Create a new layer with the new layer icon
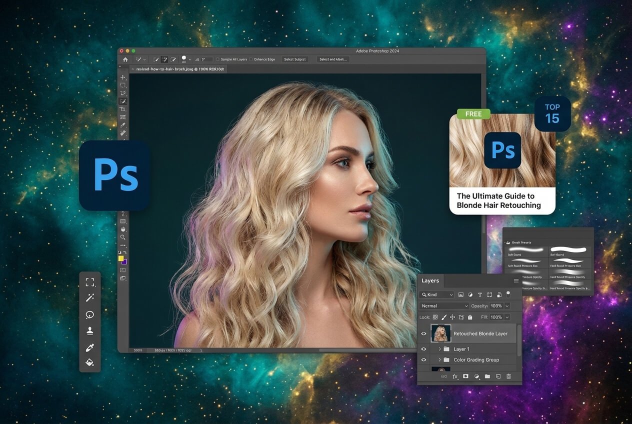Screen dimensions: 632x424 point(497,377)
